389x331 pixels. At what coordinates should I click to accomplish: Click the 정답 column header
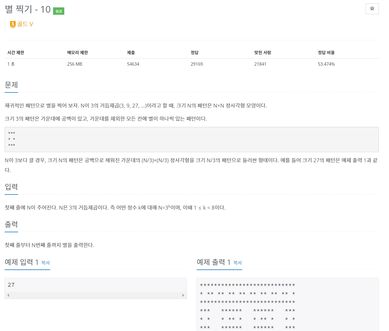point(194,53)
